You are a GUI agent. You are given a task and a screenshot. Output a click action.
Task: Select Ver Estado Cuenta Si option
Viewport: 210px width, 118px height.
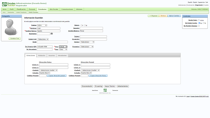click(203, 23)
